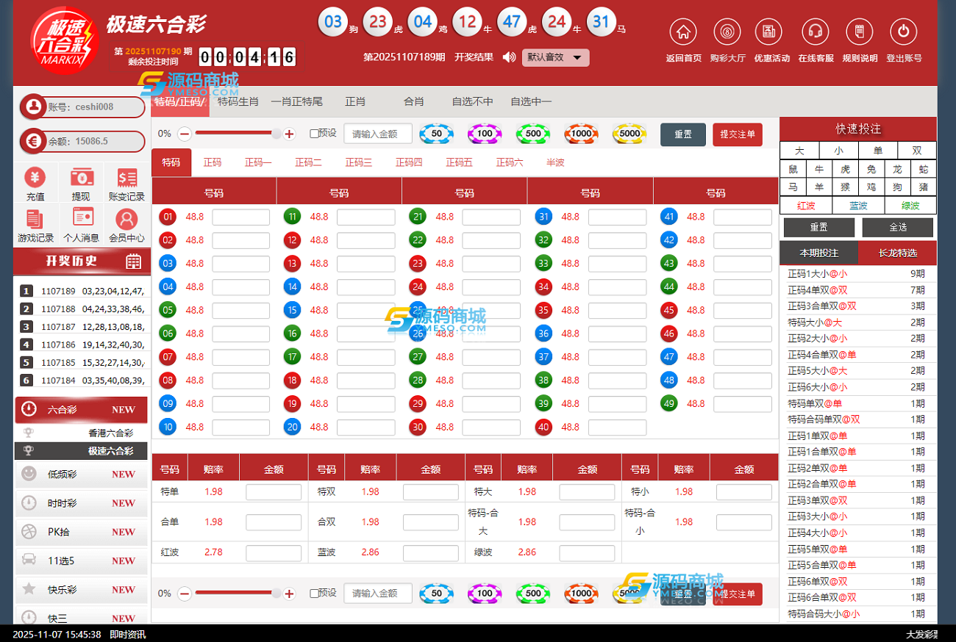This screenshot has height=642, width=956.
Task: Open the 提现 withdraw icon
Action: coord(81,178)
